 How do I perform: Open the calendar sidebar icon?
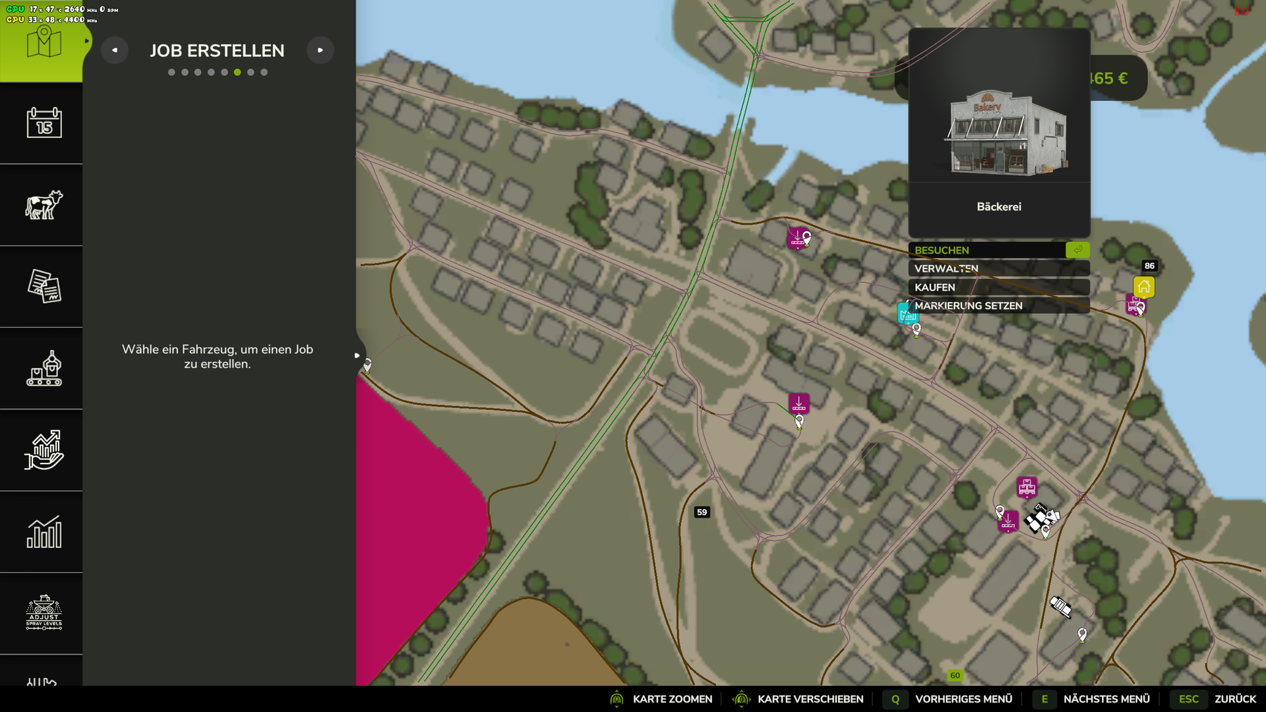tap(44, 123)
